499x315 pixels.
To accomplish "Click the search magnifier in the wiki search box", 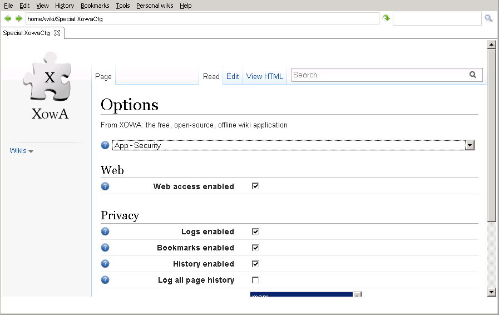I will pyautogui.click(x=473, y=75).
